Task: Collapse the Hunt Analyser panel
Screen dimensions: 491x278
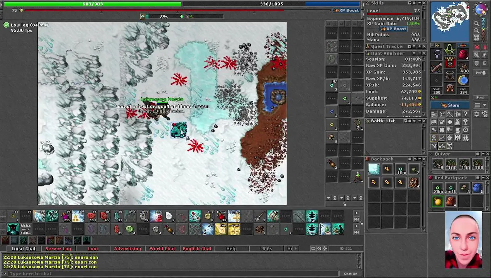Action: point(420,53)
